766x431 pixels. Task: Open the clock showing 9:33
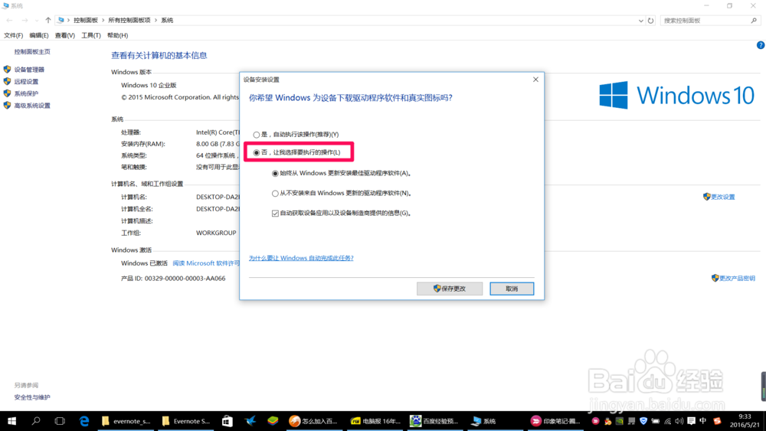(745, 421)
